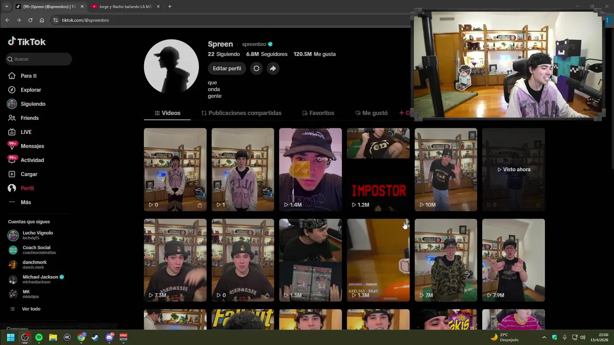Open profile settings gear icon
The height and width of the screenshot is (345, 614).
[257, 69]
